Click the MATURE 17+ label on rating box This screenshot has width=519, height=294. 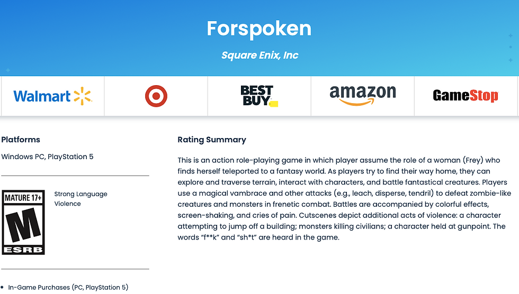[23, 198]
